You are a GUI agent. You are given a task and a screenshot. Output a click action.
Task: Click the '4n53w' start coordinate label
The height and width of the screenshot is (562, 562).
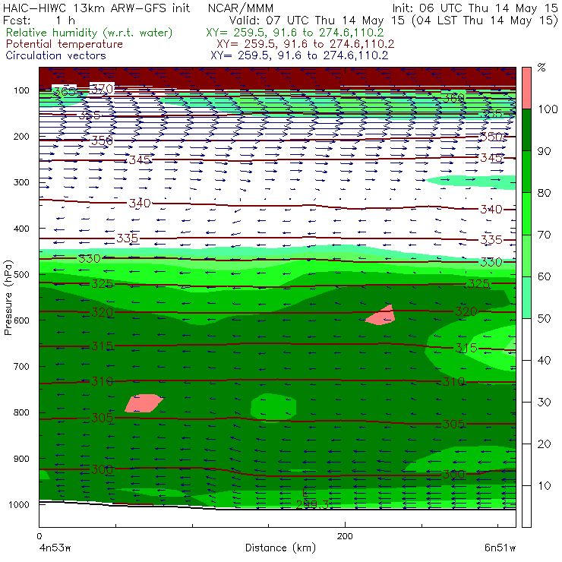tap(55, 548)
